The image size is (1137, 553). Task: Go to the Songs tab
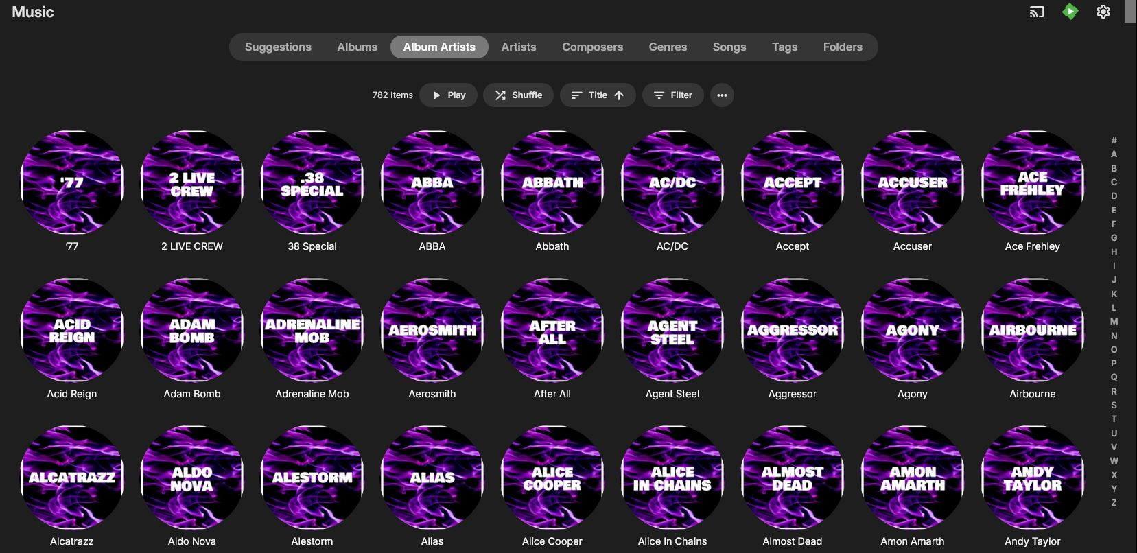tap(729, 47)
